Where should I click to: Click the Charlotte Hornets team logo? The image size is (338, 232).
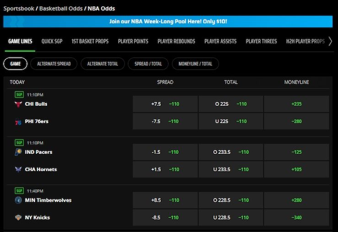18,169
